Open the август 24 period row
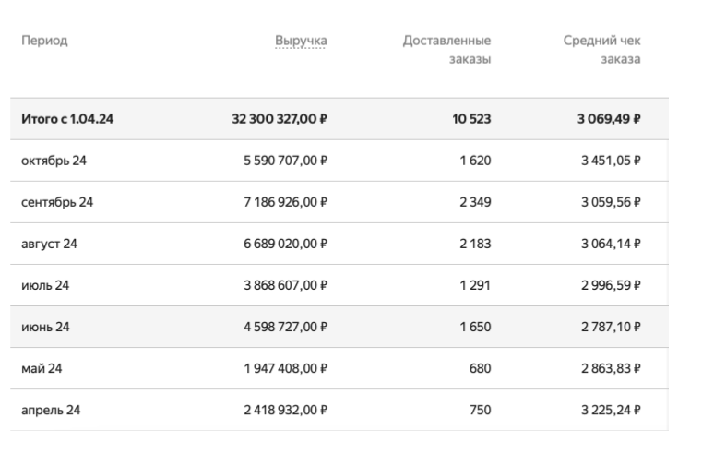The image size is (702, 454). (50, 244)
